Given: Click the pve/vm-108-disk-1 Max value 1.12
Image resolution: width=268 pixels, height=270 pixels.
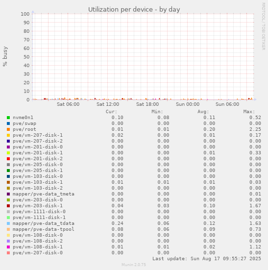Looking at the screenshot, I should click(255, 247).
